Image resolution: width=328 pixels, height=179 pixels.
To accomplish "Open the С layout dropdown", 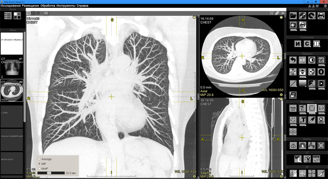I will coord(307,44).
